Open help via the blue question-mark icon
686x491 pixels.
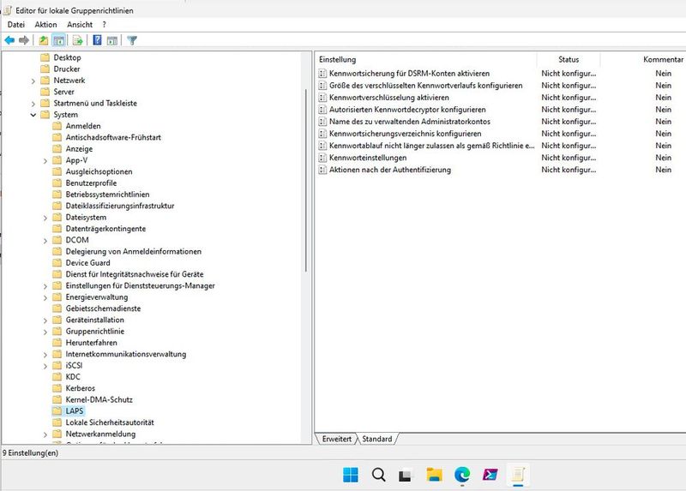[x=97, y=40]
